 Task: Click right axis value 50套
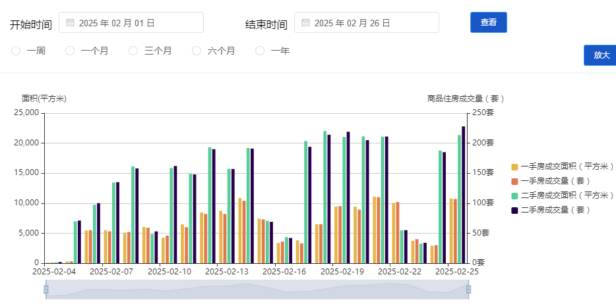(480, 233)
